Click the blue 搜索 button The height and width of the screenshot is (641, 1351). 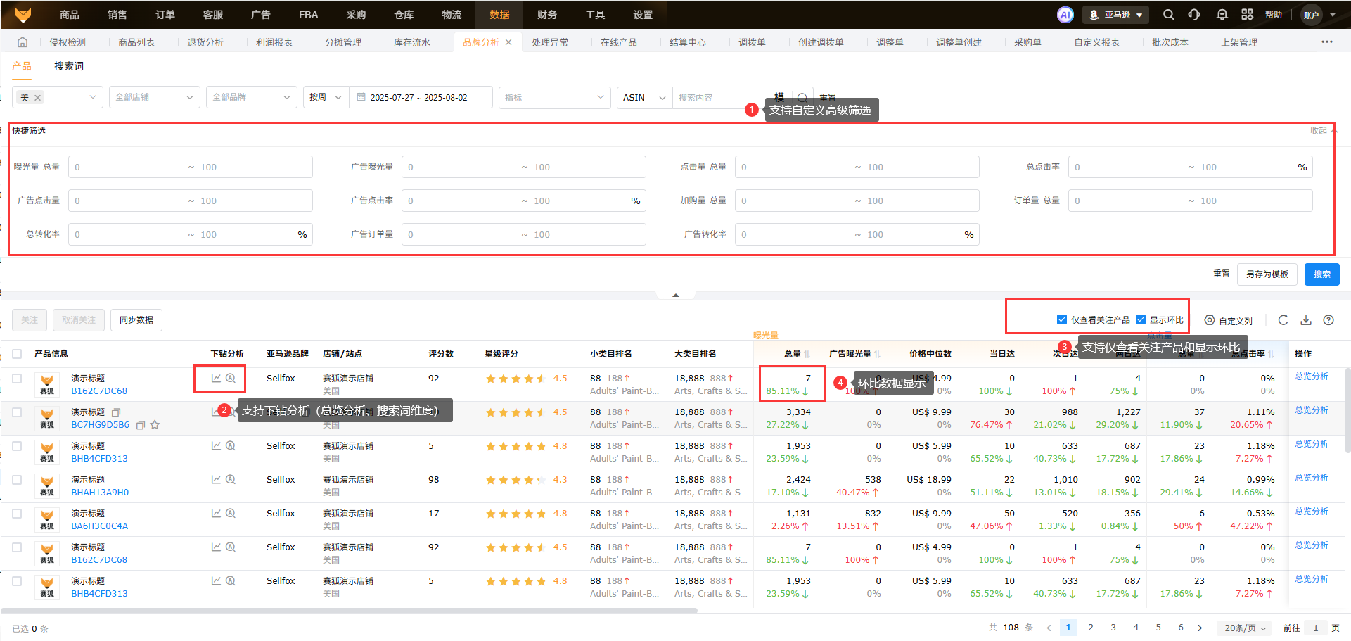coord(1321,274)
